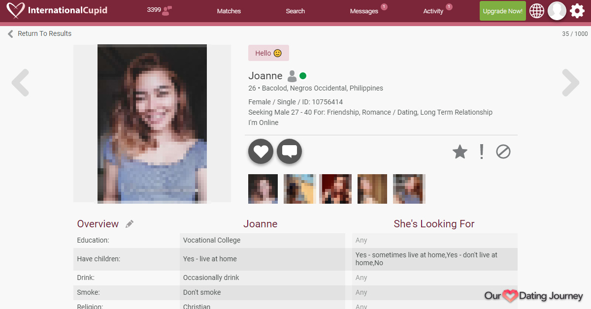Report profile with exclamation icon
This screenshot has height=309, width=591.
pyautogui.click(x=482, y=152)
